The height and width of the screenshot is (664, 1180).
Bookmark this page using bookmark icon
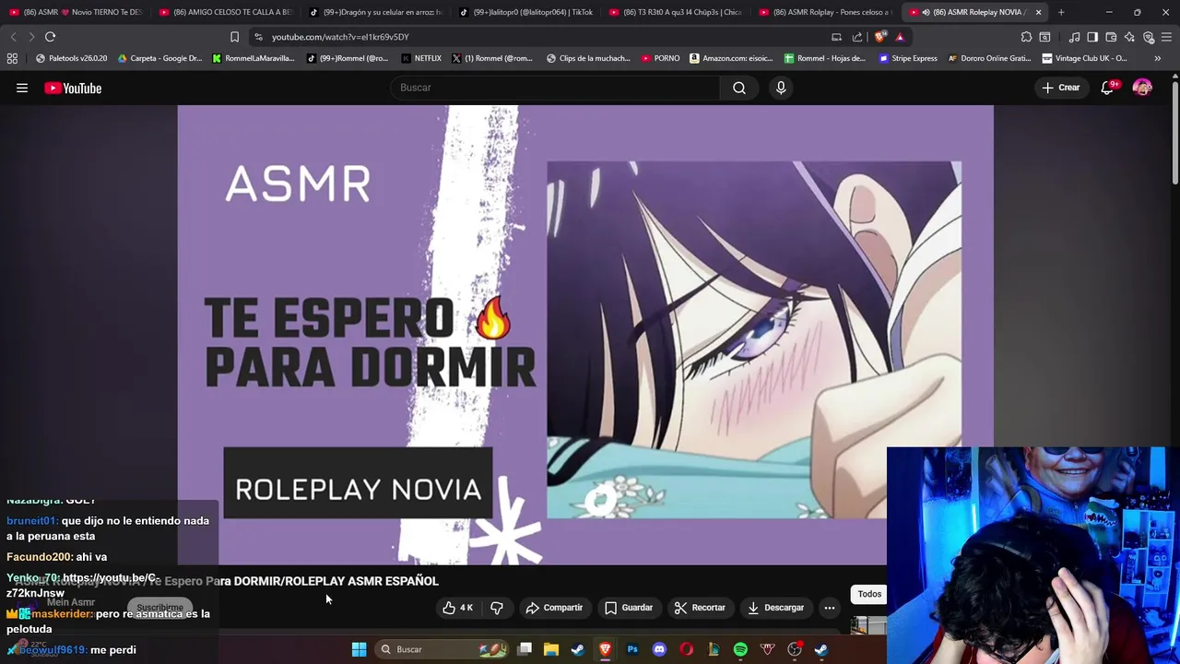click(x=234, y=37)
